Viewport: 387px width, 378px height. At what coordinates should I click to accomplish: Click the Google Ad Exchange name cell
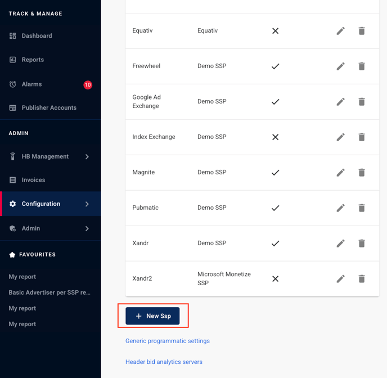point(147,101)
